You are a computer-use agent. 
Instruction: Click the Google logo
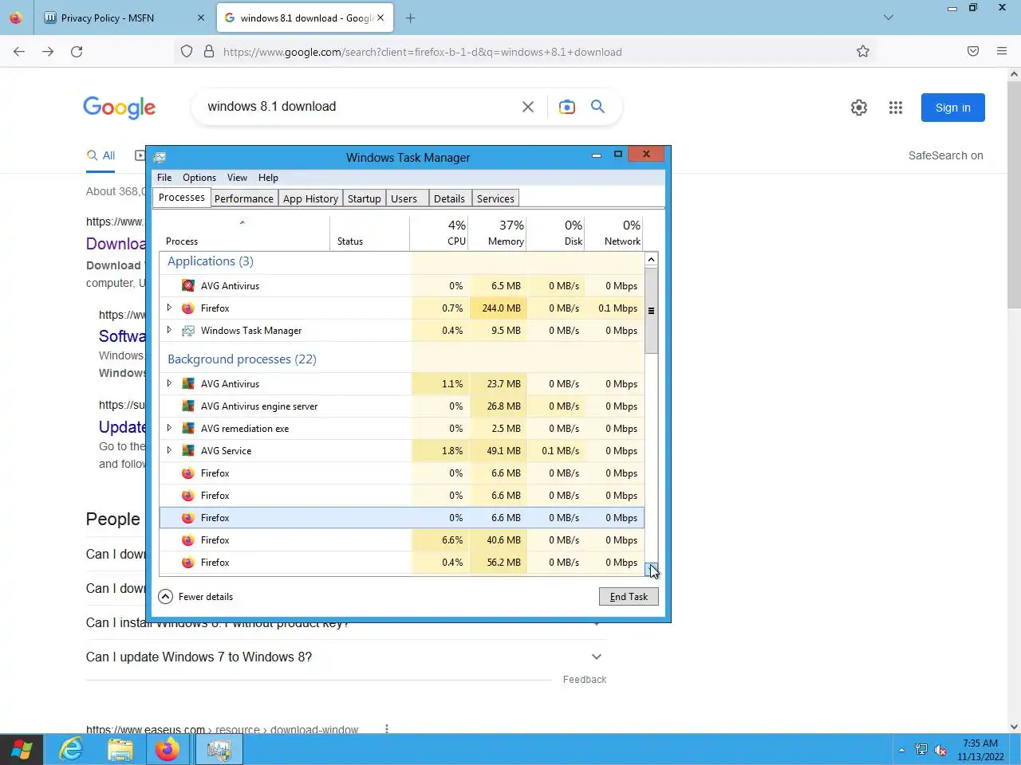coord(120,108)
